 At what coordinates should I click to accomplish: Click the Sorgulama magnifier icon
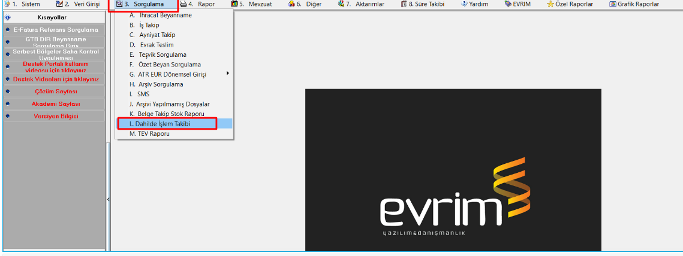[119, 4]
